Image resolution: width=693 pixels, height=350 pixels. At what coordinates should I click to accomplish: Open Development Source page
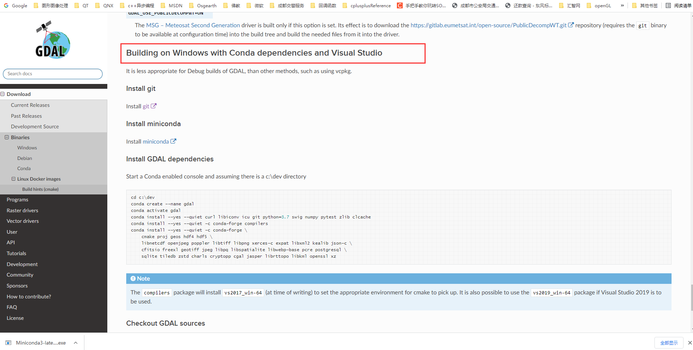click(35, 126)
